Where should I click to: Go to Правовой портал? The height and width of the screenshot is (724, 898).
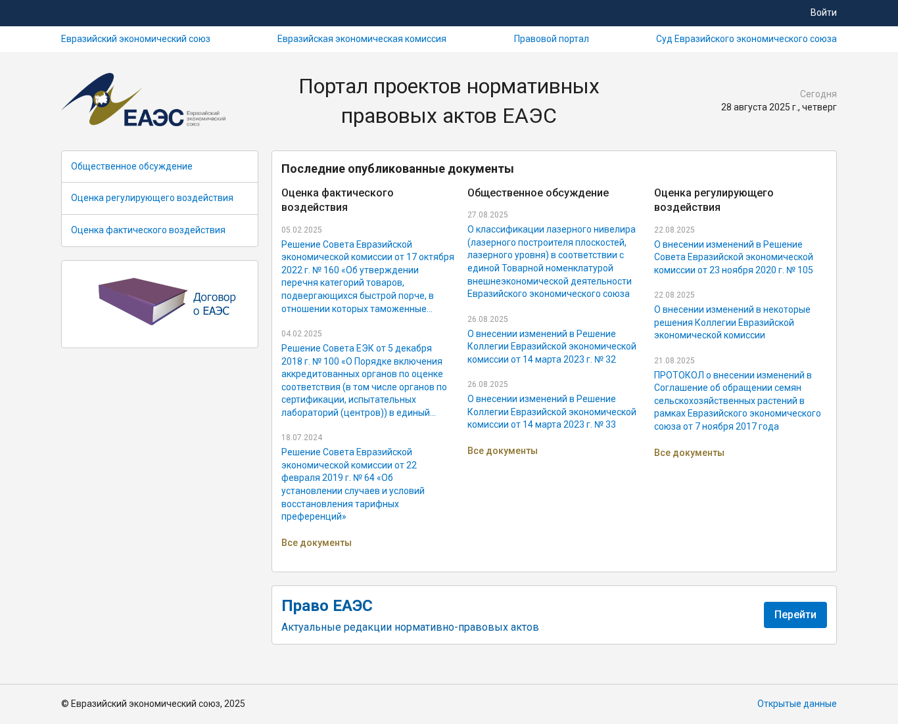[552, 39]
